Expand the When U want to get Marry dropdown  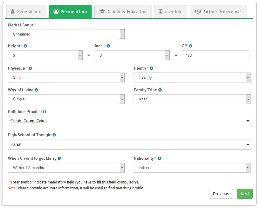pos(66,168)
